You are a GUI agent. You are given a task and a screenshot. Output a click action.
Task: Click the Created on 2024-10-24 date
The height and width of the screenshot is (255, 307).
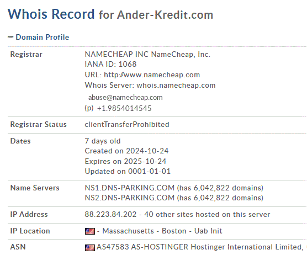tap(126, 151)
